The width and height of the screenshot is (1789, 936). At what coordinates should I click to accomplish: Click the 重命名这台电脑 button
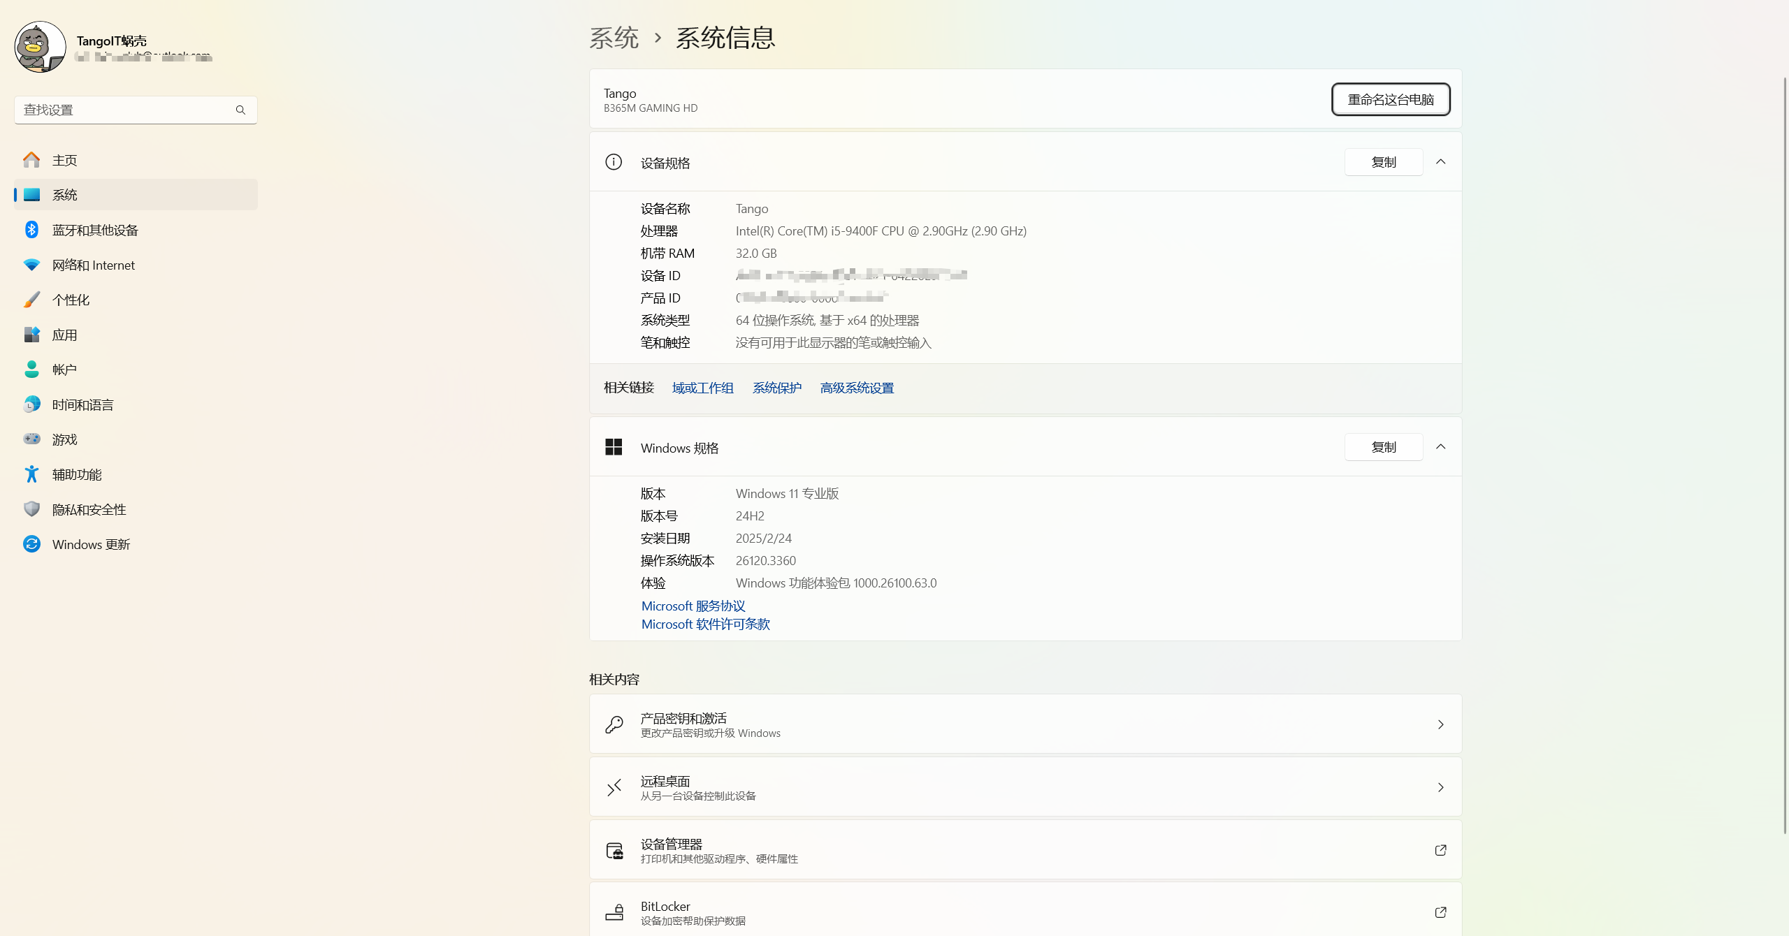pyautogui.click(x=1391, y=99)
